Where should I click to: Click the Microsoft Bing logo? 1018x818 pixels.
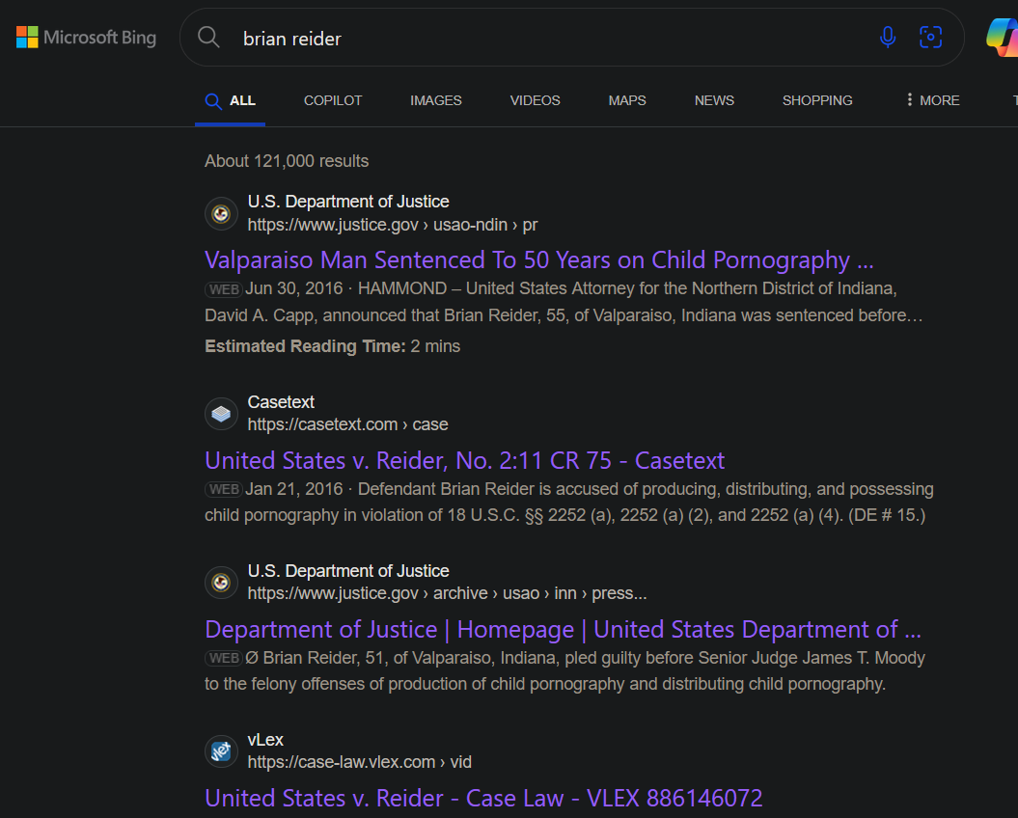click(x=86, y=37)
